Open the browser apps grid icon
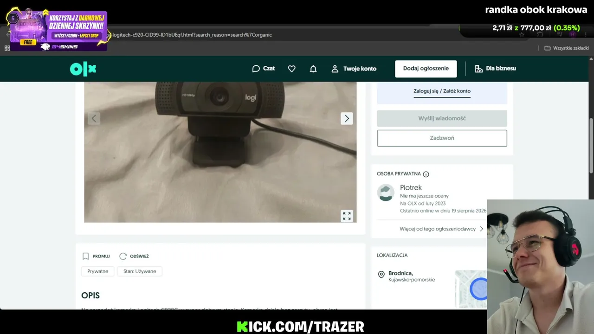Viewport: 594px width, 334px height. [7, 48]
